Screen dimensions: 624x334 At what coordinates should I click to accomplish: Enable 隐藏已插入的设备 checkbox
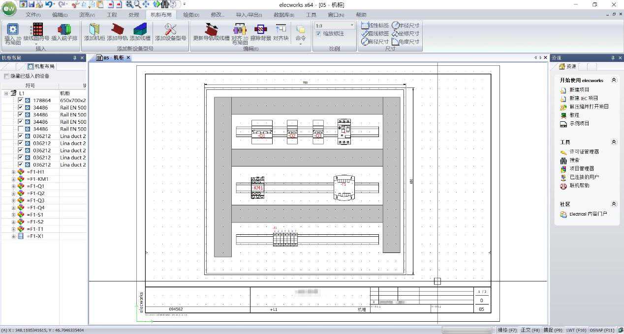[6, 76]
